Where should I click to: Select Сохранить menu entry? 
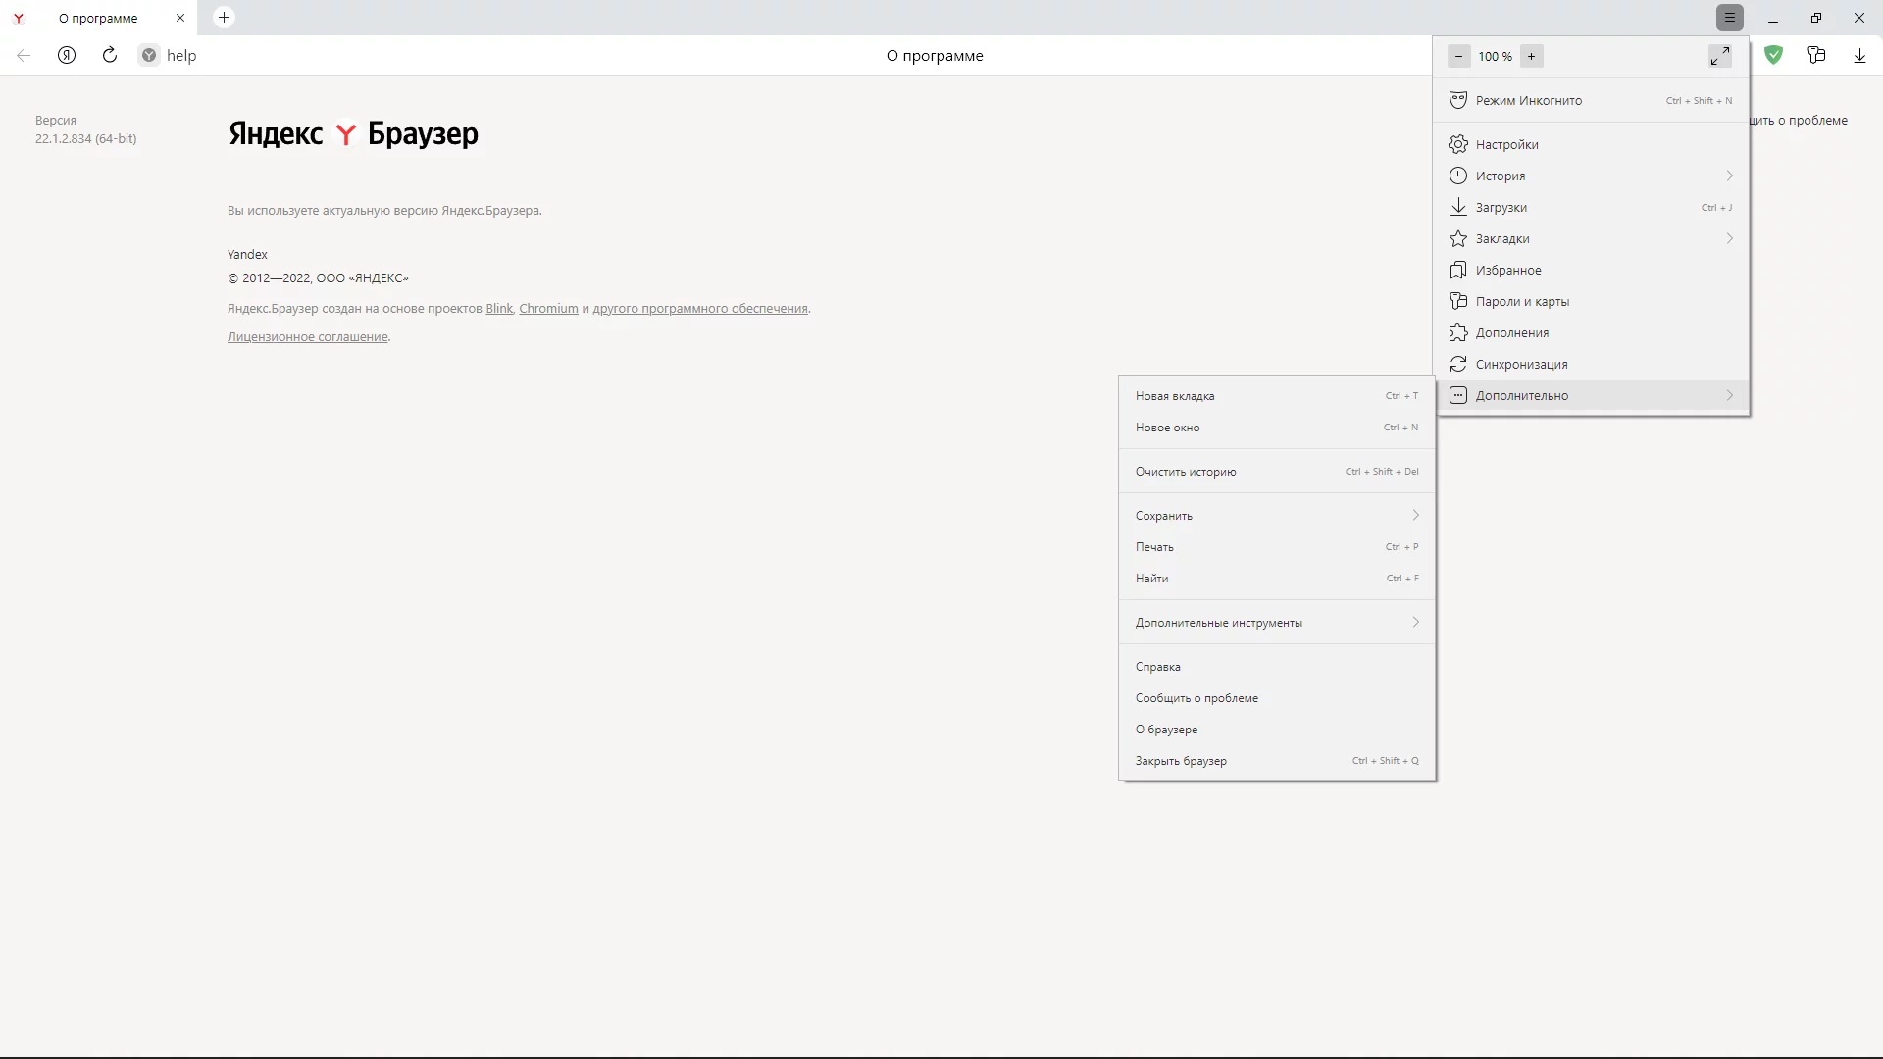pyautogui.click(x=1277, y=516)
